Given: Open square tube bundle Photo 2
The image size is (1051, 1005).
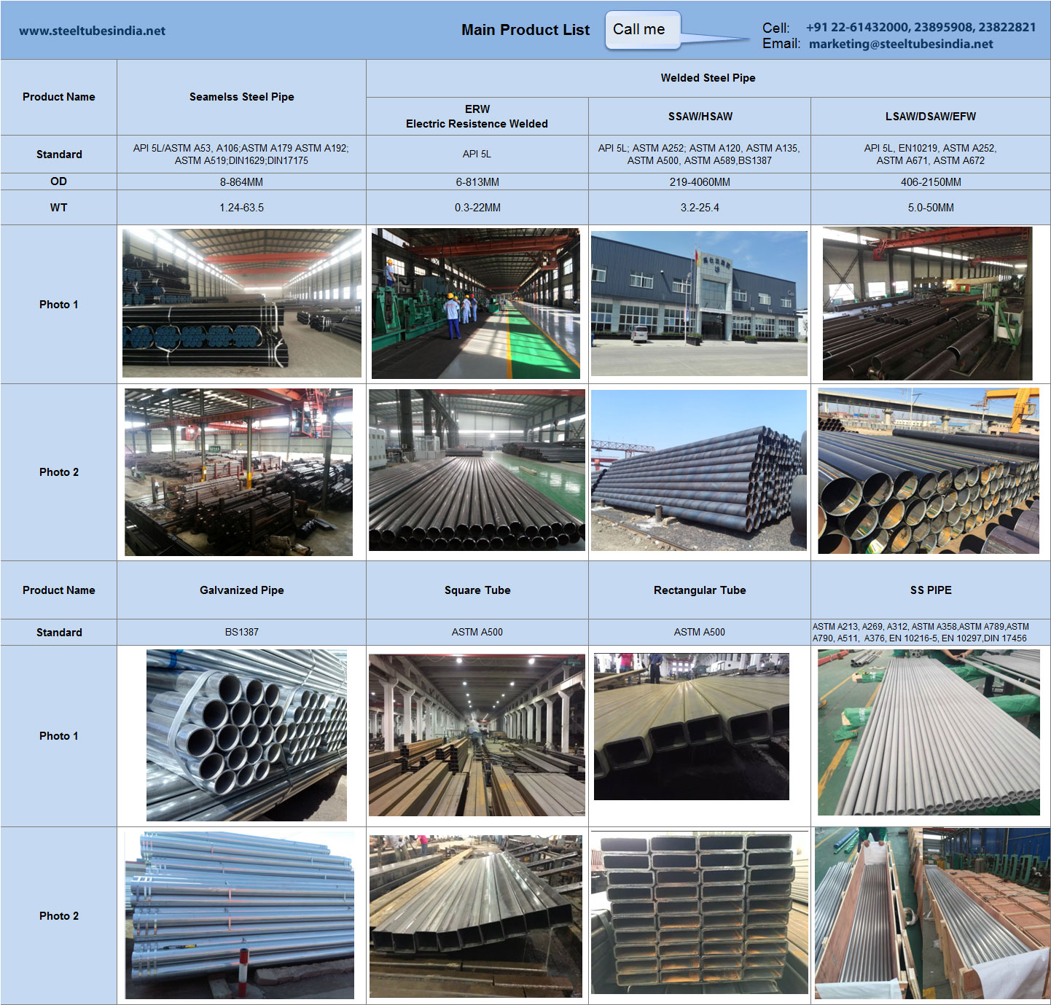Looking at the screenshot, I should 476,916.
